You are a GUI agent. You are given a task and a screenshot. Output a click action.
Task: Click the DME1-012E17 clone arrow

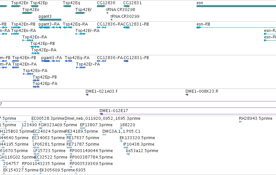(x=101, y=114)
